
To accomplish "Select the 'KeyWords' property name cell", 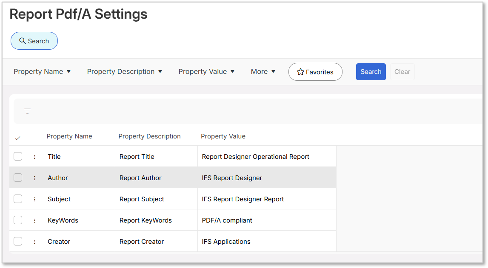I will [79, 220].
